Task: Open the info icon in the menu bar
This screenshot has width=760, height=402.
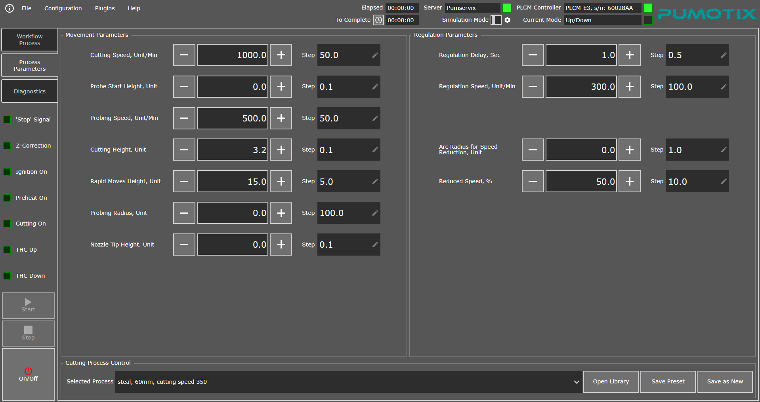Action: (x=10, y=8)
